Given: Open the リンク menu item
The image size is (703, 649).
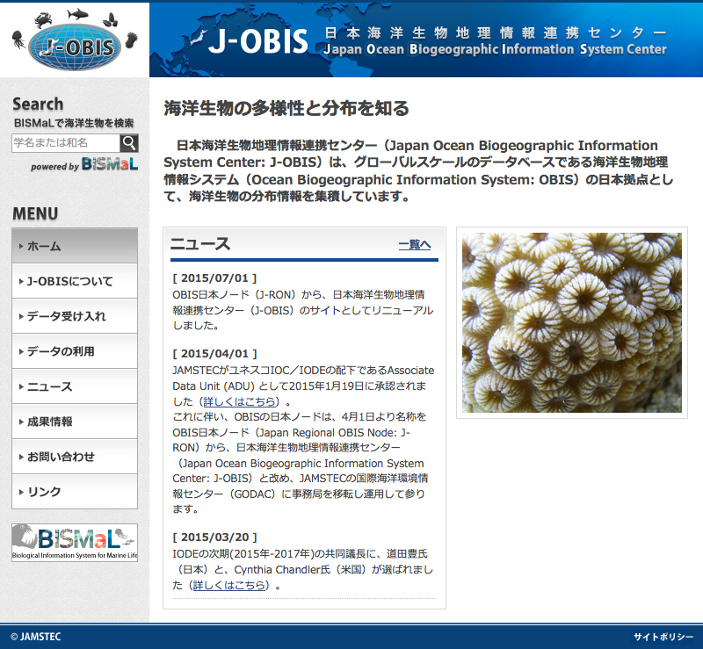Looking at the screenshot, I should click(75, 492).
